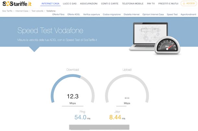Screen dimensions: 198x131
Task: Click the Download label
Action: click(x=73, y=70)
